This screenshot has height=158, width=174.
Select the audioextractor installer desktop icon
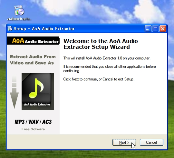coord(19,10)
